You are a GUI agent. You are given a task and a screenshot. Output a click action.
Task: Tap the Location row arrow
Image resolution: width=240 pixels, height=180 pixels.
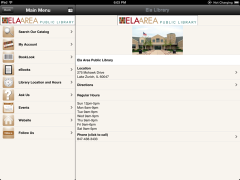(236, 72)
